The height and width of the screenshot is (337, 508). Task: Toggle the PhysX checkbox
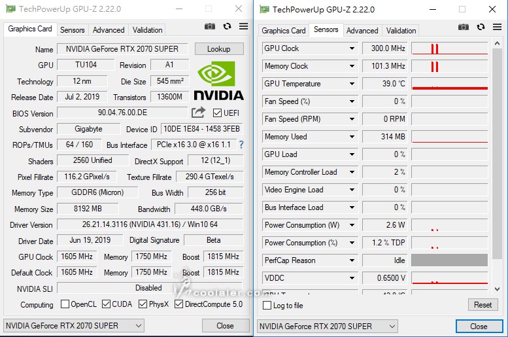point(143,304)
